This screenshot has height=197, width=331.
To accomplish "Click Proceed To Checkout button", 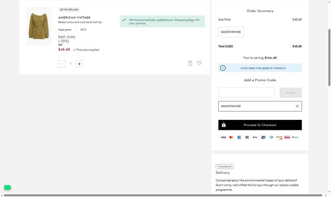I will (260, 125).
